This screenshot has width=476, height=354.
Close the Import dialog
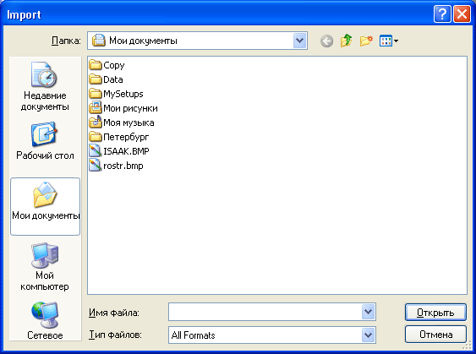pyautogui.click(x=462, y=14)
